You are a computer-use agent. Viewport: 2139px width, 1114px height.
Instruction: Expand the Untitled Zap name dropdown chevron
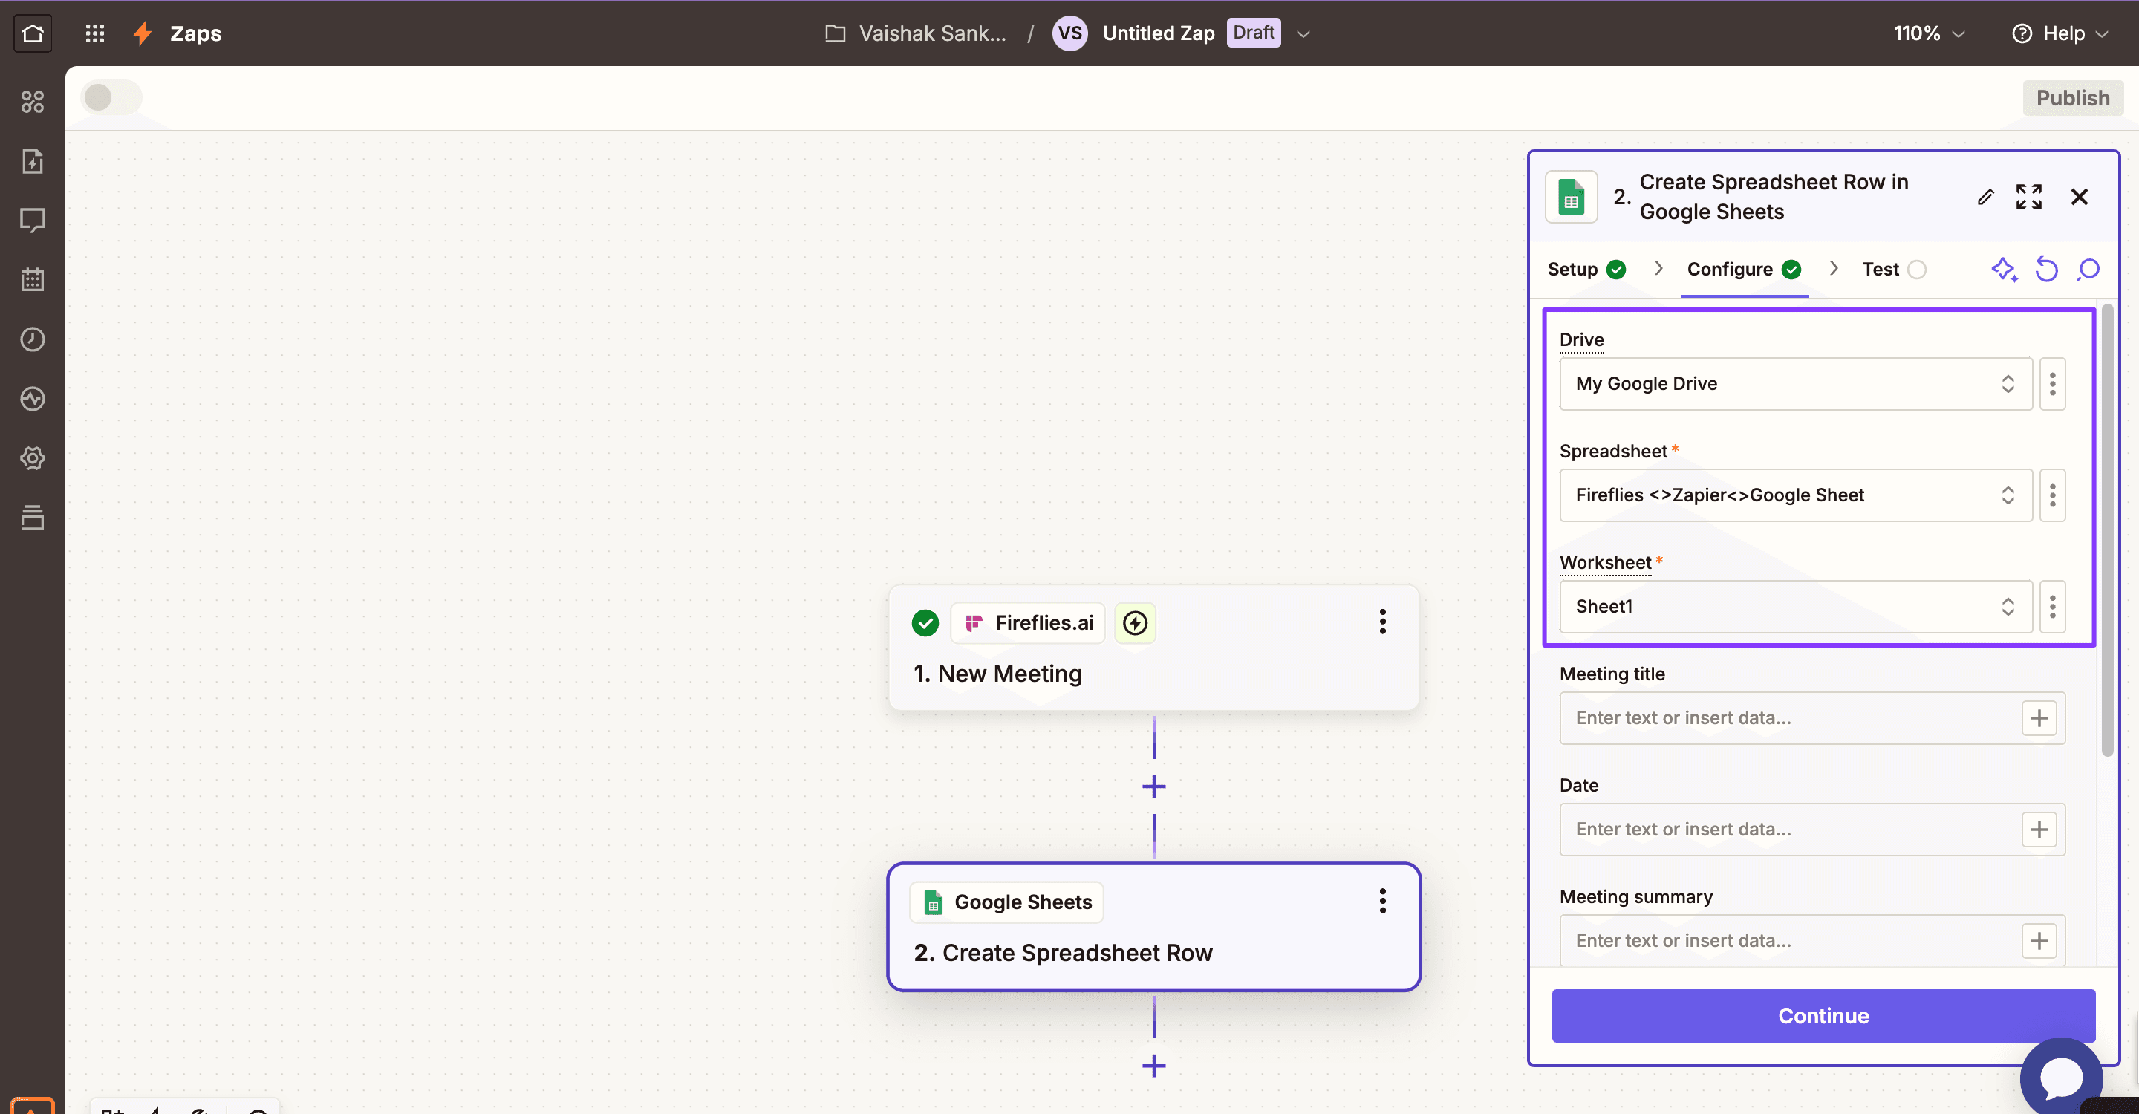1303,34
